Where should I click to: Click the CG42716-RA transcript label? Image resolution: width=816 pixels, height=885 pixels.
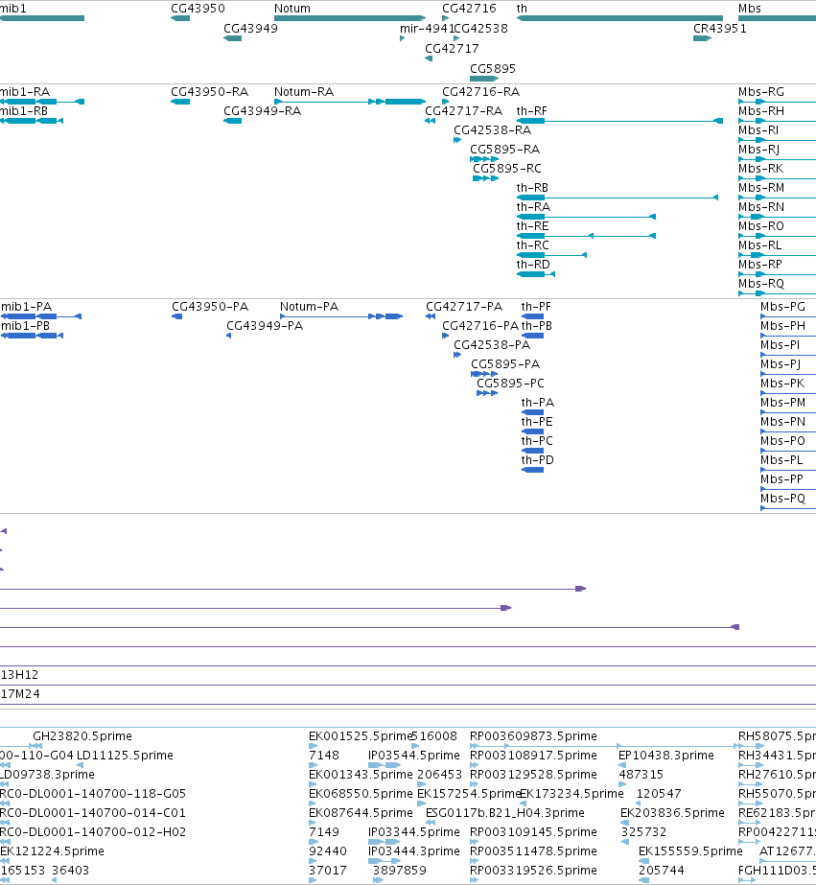point(480,92)
